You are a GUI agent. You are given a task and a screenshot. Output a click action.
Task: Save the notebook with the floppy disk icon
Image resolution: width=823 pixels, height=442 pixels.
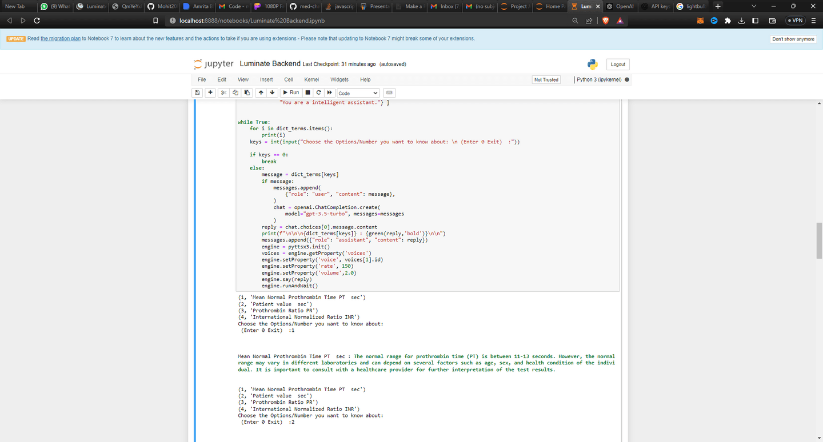198,93
